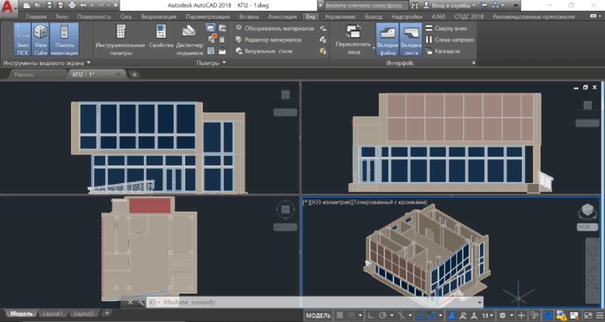Toggle the navigation bar (Панель навигации)

coord(64,39)
